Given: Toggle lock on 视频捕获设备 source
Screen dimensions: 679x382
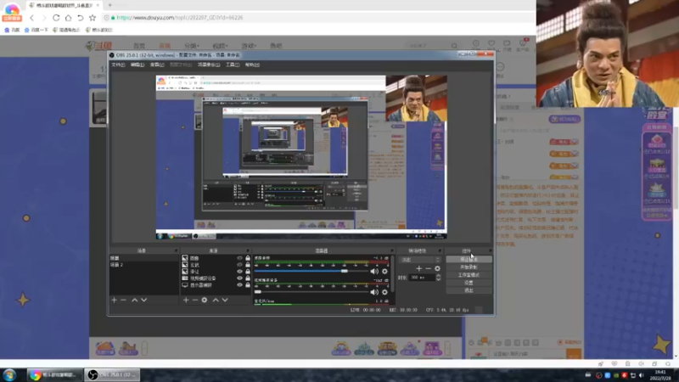Looking at the screenshot, I should [x=248, y=278].
